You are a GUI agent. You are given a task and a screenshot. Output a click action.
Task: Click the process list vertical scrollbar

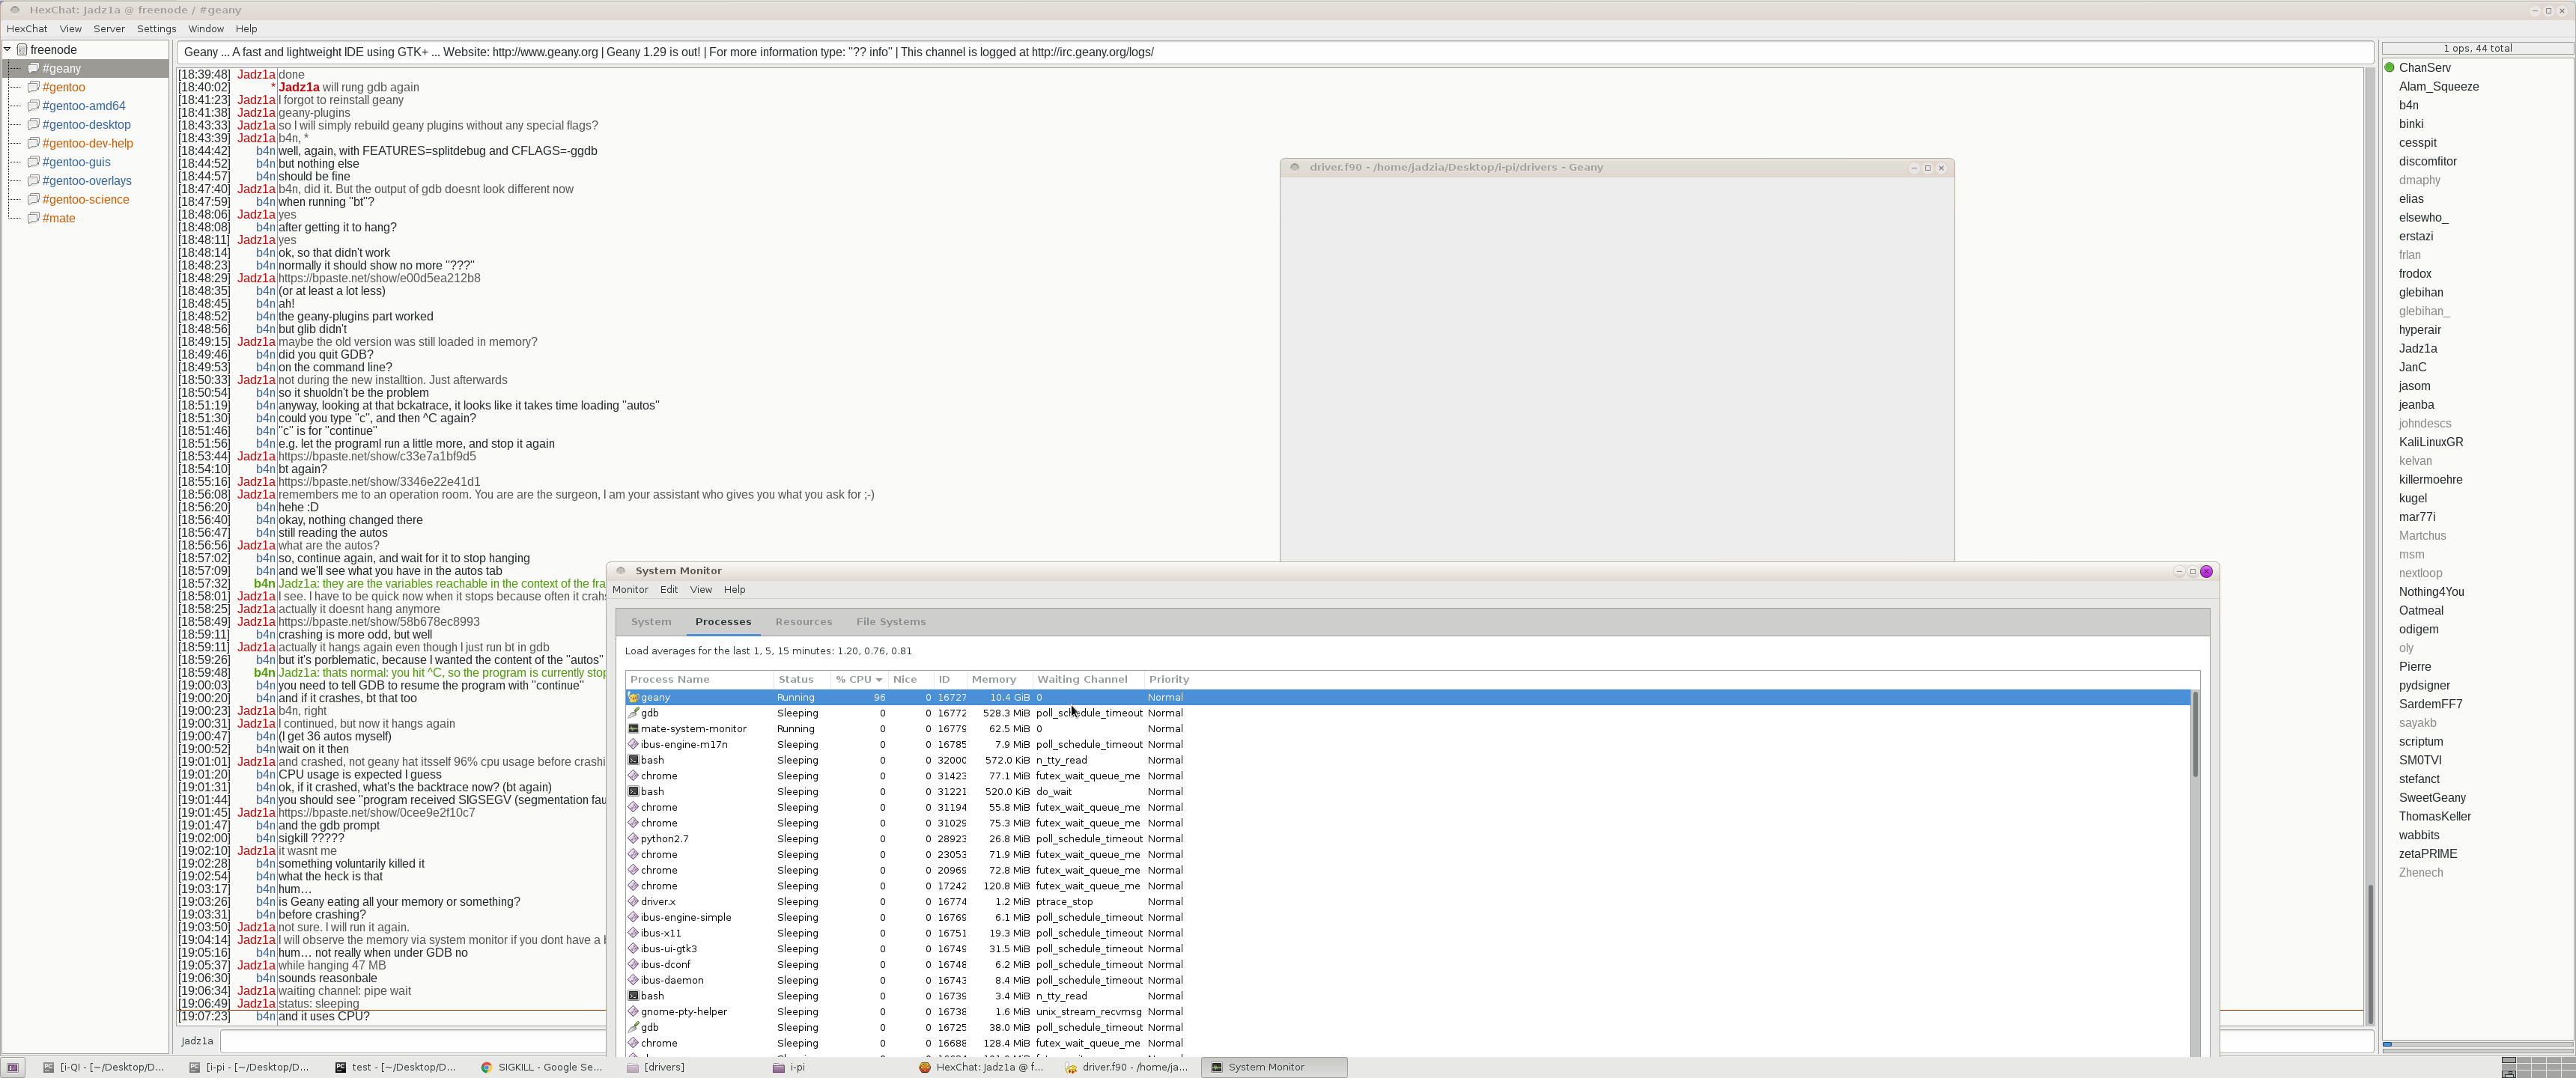[x=2195, y=734]
